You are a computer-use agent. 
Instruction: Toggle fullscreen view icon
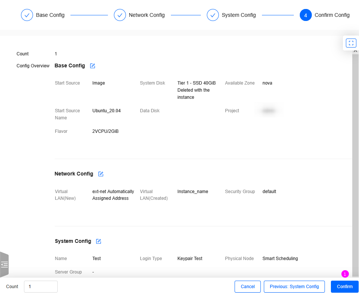coord(351,43)
